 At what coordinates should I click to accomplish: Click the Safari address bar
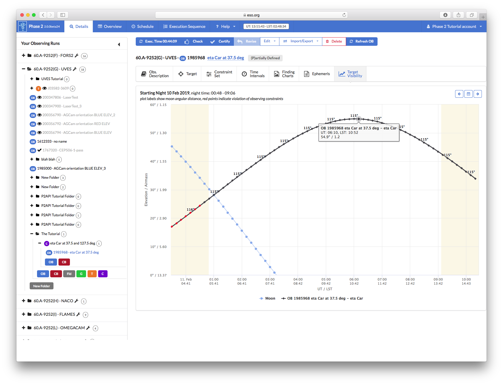click(x=251, y=15)
